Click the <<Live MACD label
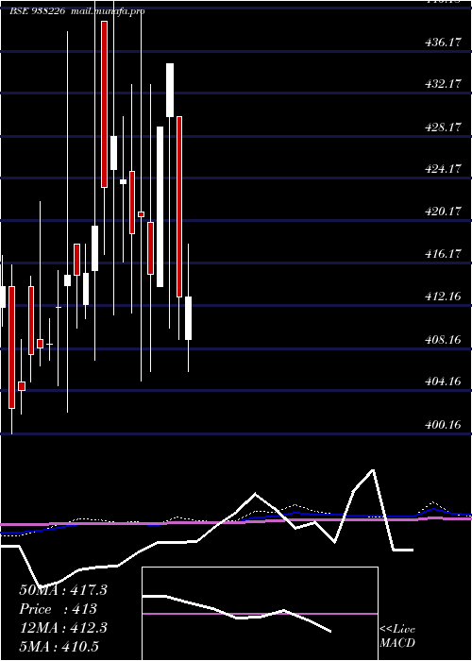Image resolution: width=472 pixels, height=661 pixels. tap(397, 636)
